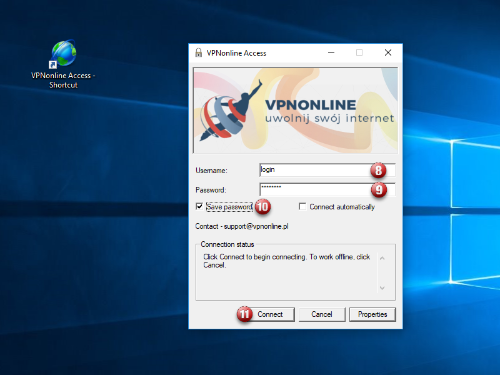The height and width of the screenshot is (375, 500).
Task: Click the connection status message text
Action: [x=286, y=261]
